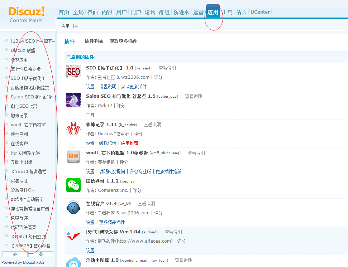Click 说明以及提问 under wmff plugin
Screen dimensions: 348x267
coord(112,171)
